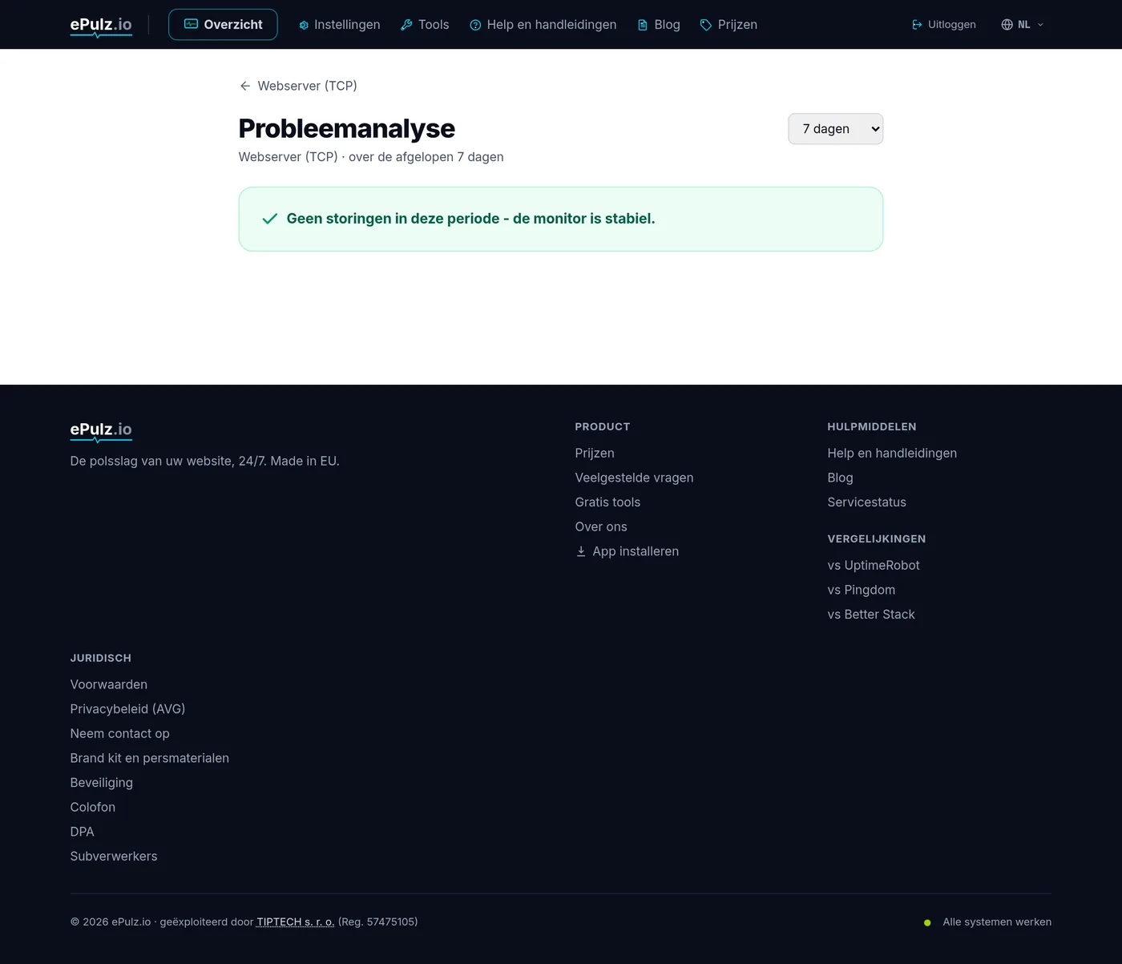Click the Instellingen gear icon
This screenshot has width=1122, height=964.
304,25
